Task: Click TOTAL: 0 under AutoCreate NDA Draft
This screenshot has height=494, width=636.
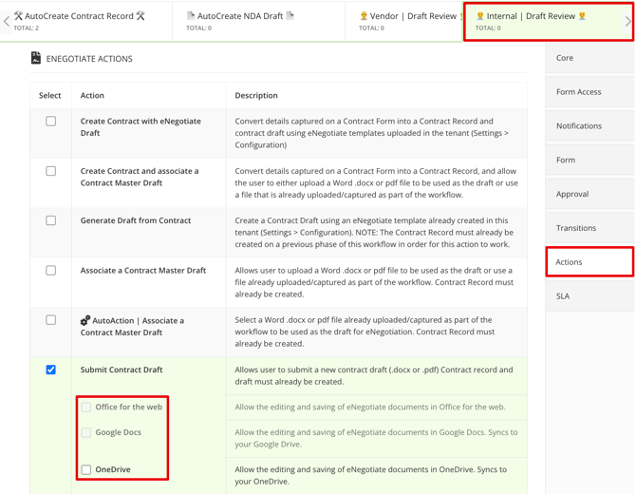Action: pos(198,28)
